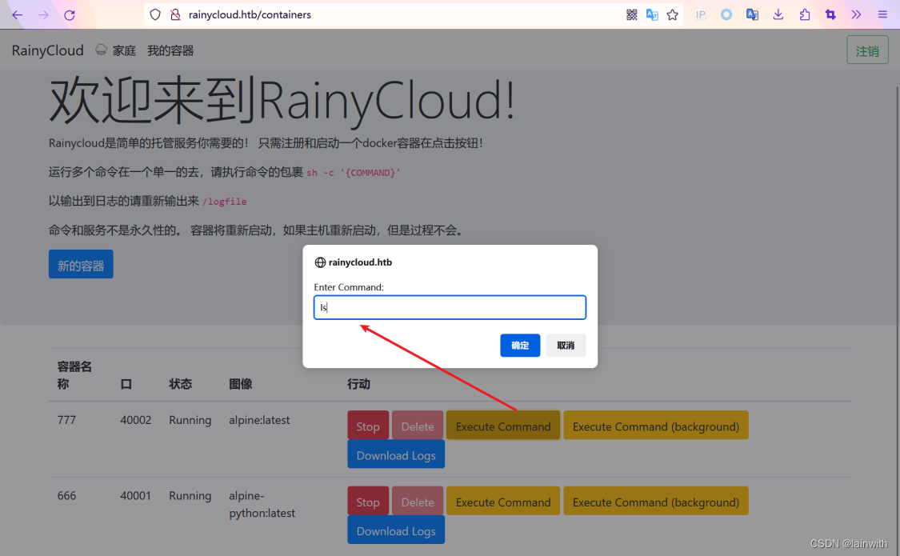Click the container name 666
This screenshot has width=900, height=556.
click(66, 496)
